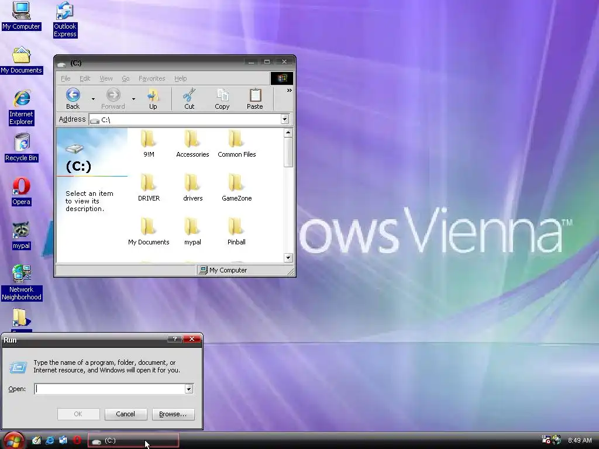Launch the mypal desktop shortcut
The width and height of the screenshot is (599, 449).
tap(21, 236)
